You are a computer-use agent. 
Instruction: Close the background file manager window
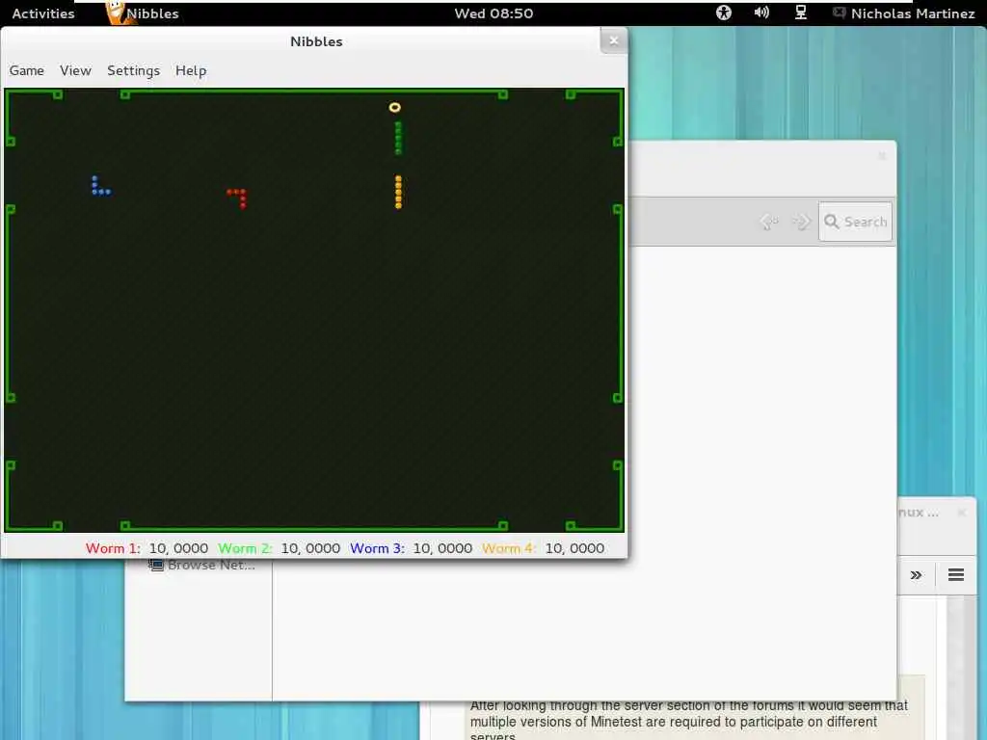[883, 156]
